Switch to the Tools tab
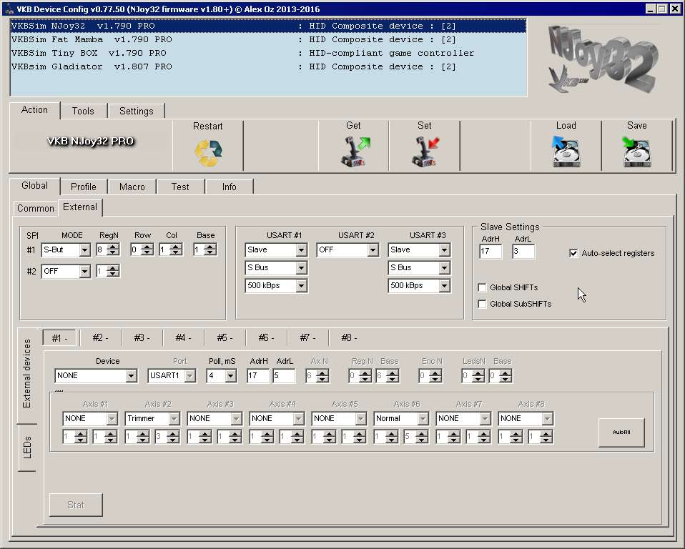This screenshot has width=685, height=549. (x=83, y=111)
